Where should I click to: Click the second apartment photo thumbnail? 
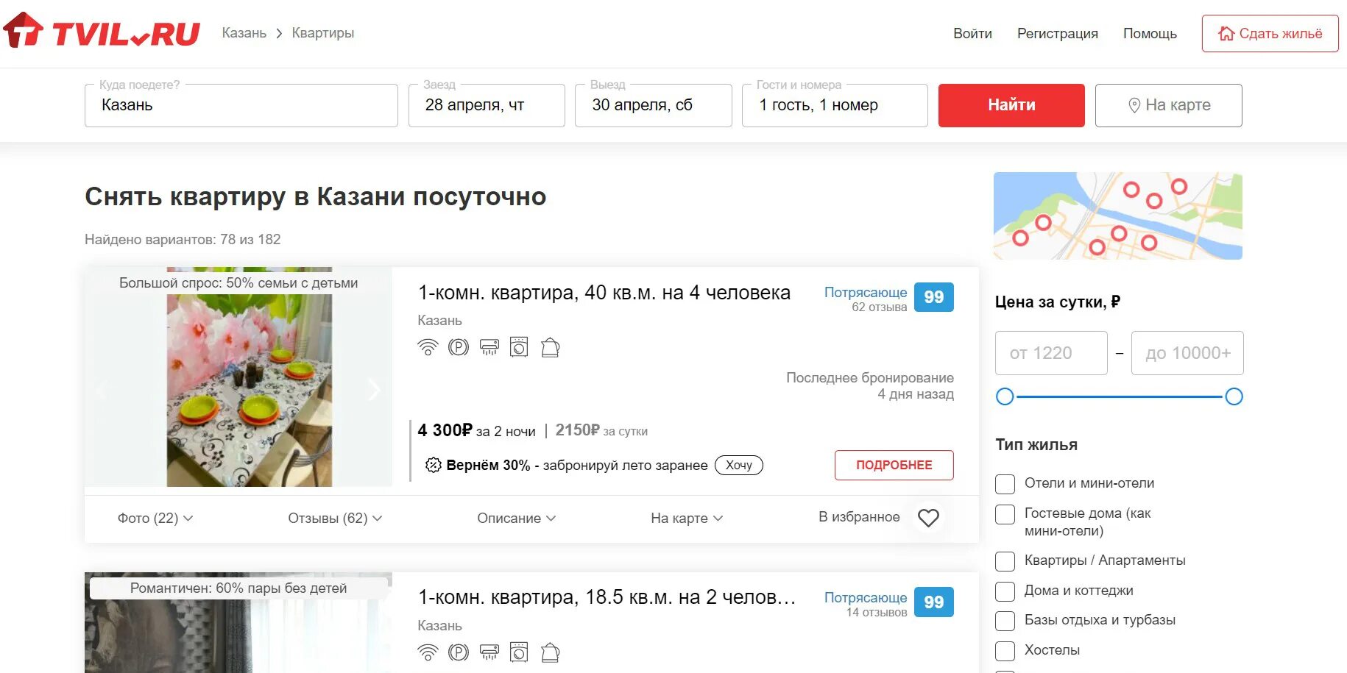coord(238,622)
